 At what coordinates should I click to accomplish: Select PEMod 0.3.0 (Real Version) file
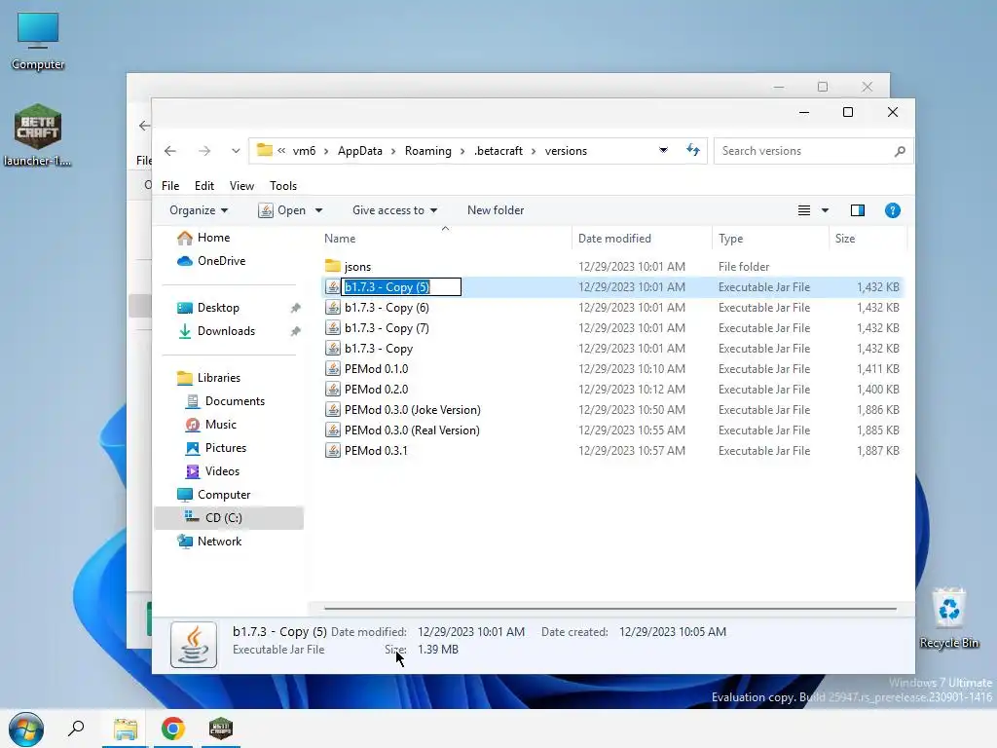[412, 430]
